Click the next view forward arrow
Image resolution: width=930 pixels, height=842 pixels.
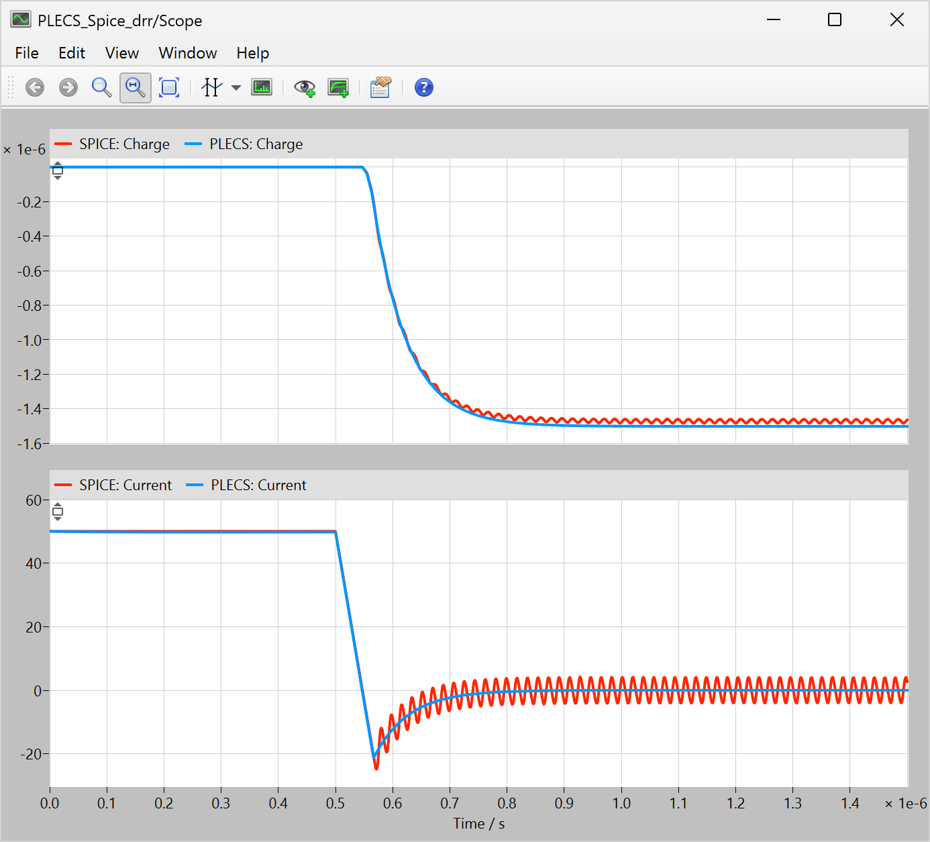68,87
